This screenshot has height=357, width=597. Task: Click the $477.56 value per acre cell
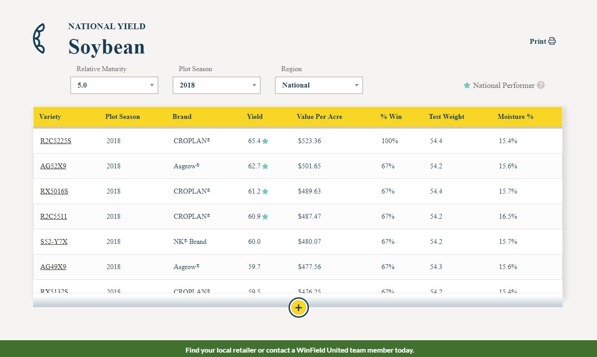309,267
